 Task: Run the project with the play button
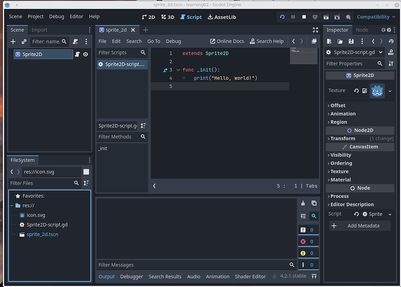click(x=282, y=17)
